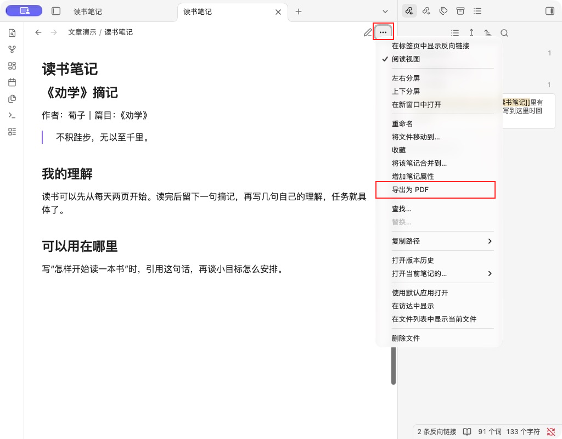Screen dimensions: 562x439
Task: Click the book reading mode status icon
Action: pos(467,432)
